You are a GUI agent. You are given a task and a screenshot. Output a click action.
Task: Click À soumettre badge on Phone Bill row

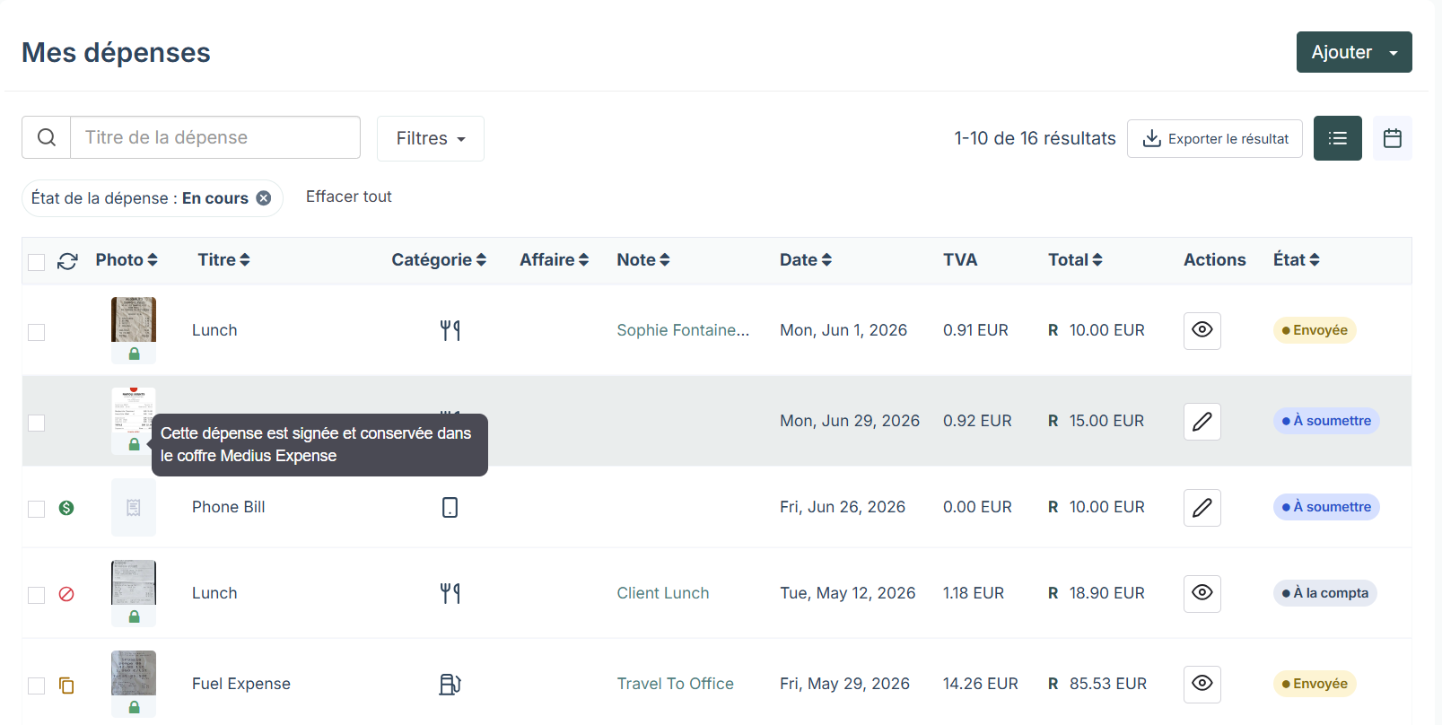tap(1326, 507)
